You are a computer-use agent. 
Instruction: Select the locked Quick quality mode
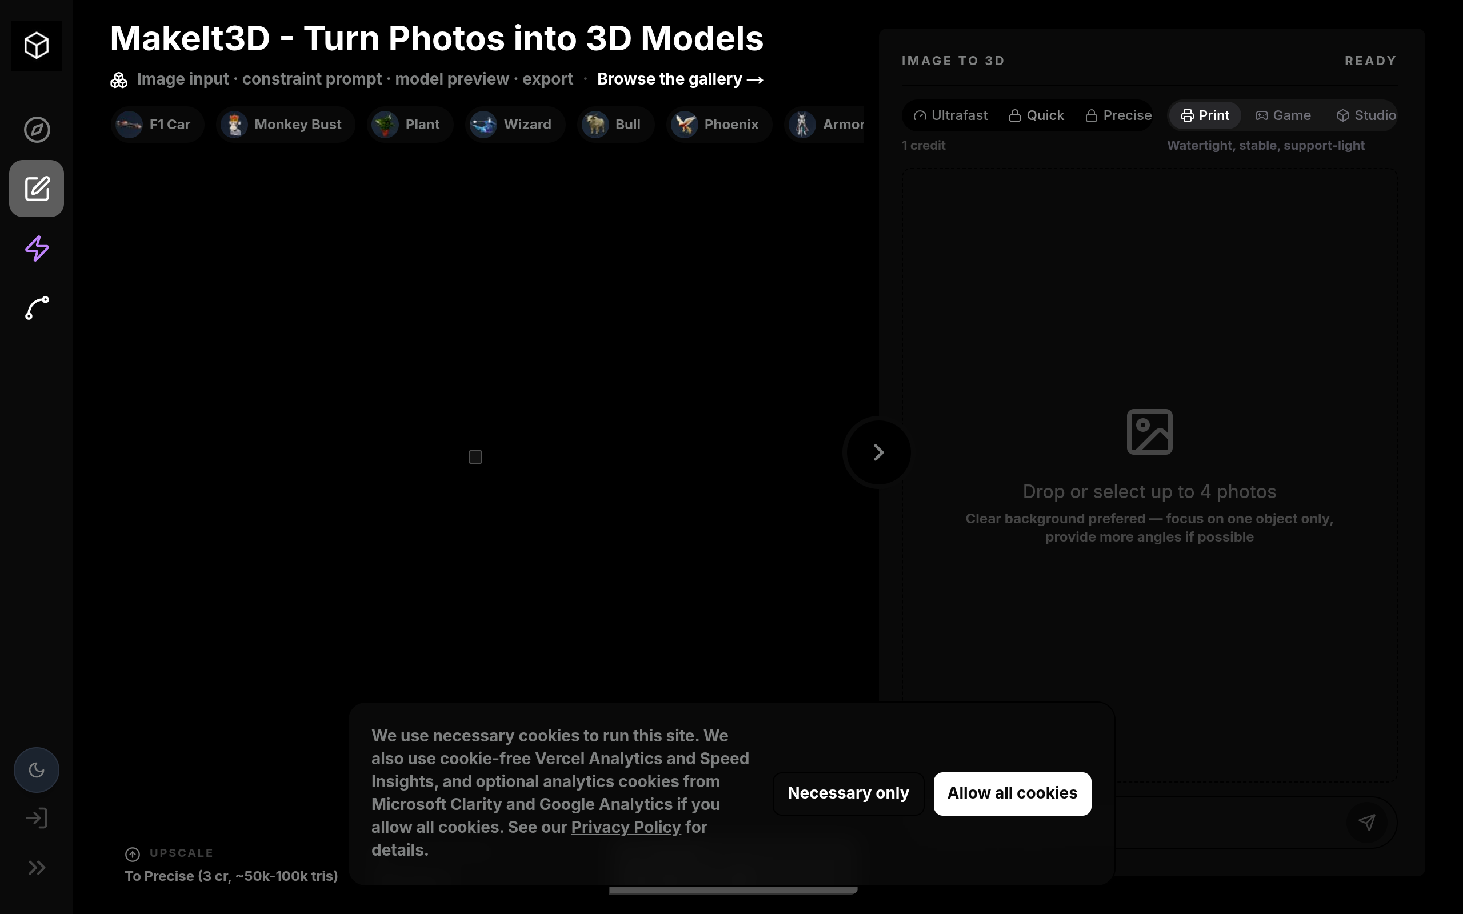click(1036, 115)
